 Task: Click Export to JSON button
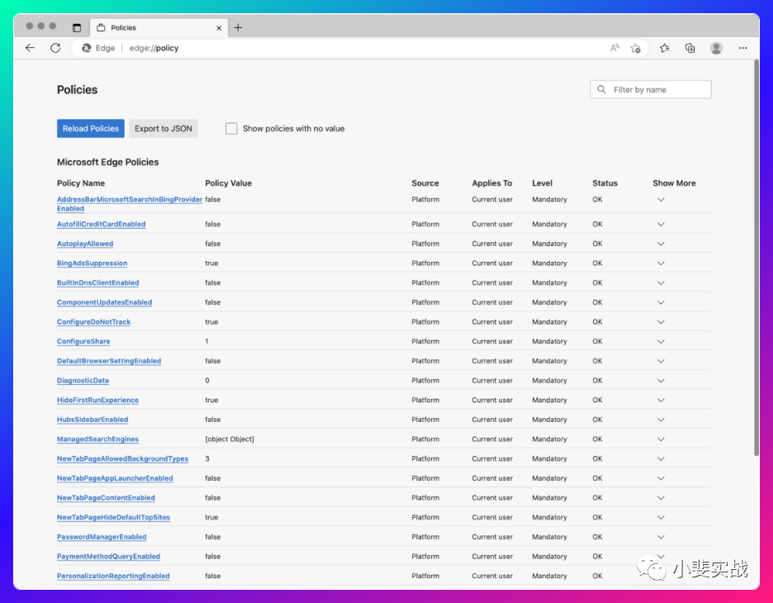pos(164,128)
